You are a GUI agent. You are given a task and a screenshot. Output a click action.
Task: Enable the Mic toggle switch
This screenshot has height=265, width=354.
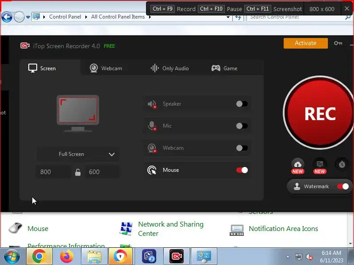(x=242, y=126)
